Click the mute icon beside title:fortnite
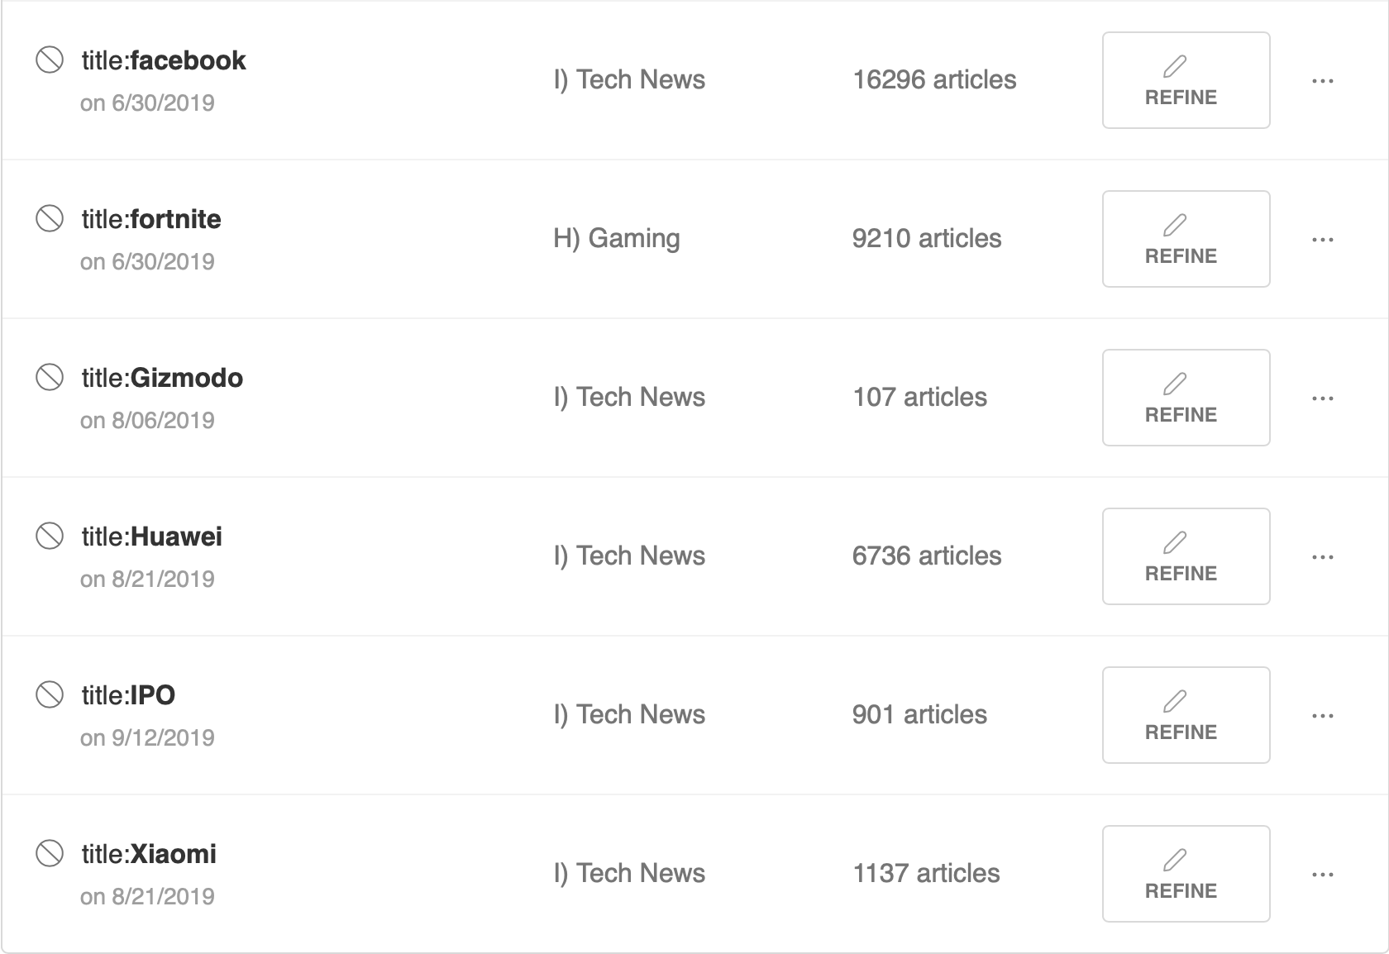The height and width of the screenshot is (954, 1389). (50, 219)
